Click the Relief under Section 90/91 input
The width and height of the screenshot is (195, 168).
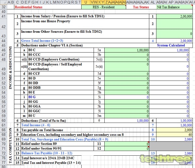click(127, 149)
